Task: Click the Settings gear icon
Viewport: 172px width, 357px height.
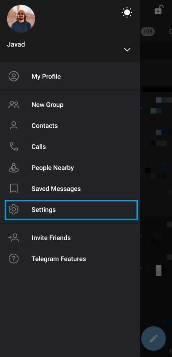Action: (14, 210)
